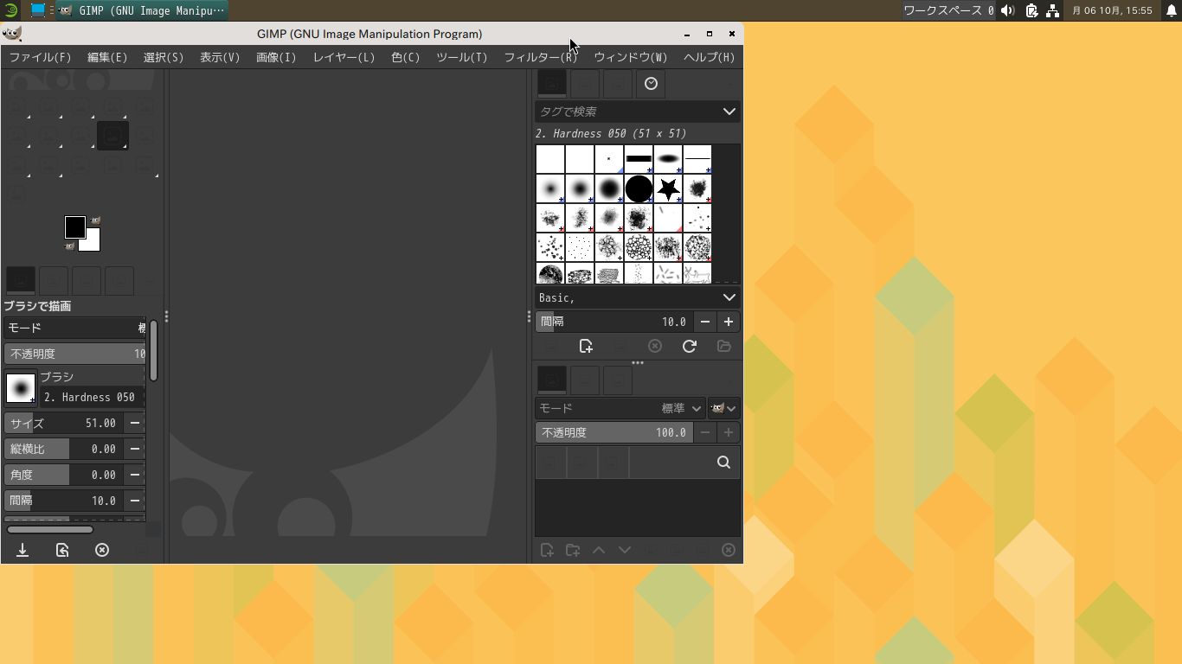Open the ヘルプ(H) menu

(x=709, y=57)
